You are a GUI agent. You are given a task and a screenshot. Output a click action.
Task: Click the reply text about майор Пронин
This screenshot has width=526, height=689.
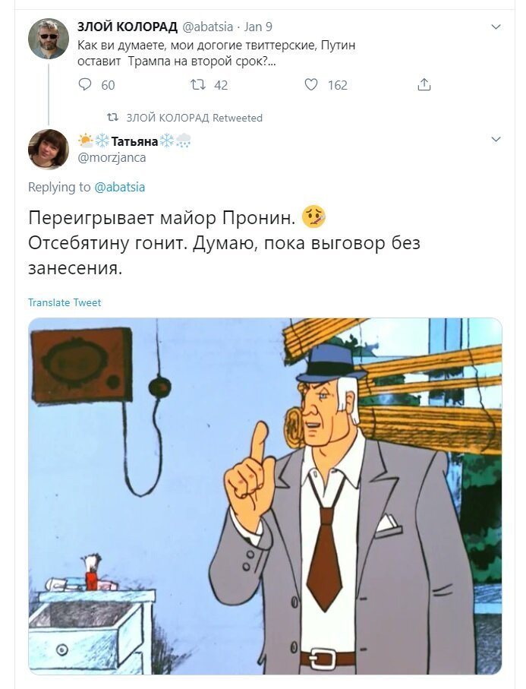tap(225, 243)
